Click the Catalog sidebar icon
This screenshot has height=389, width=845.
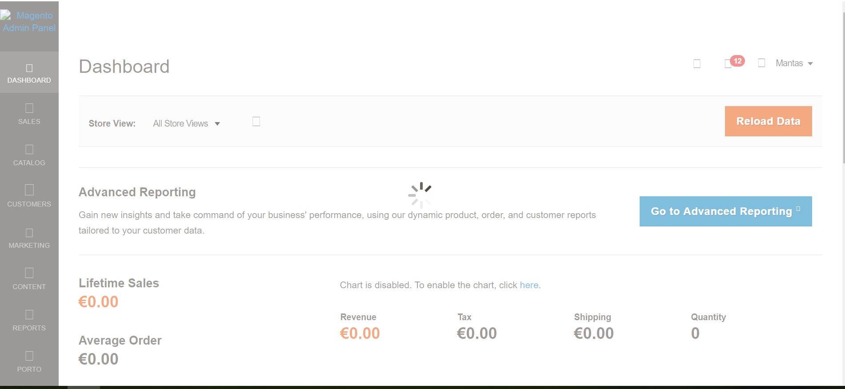(x=29, y=149)
